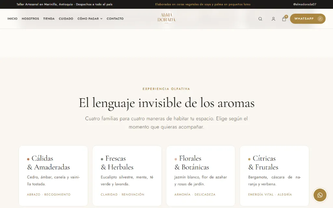This screenshot has width=333, height=208.
Task: Click the Cedro, ámbar, canela description text
Action: pyautogui.click(x=53, y=180)
